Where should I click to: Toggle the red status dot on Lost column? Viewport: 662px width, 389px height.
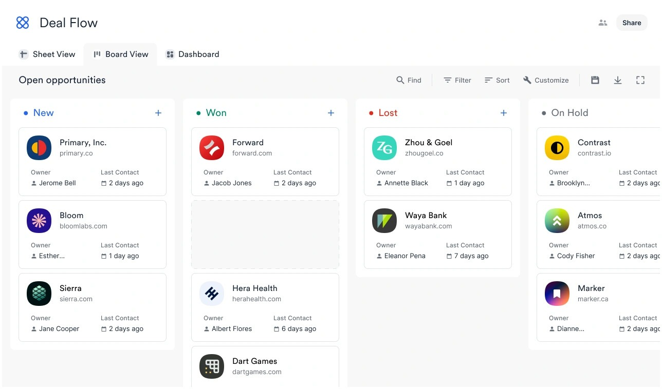click(x=372, y=112)
